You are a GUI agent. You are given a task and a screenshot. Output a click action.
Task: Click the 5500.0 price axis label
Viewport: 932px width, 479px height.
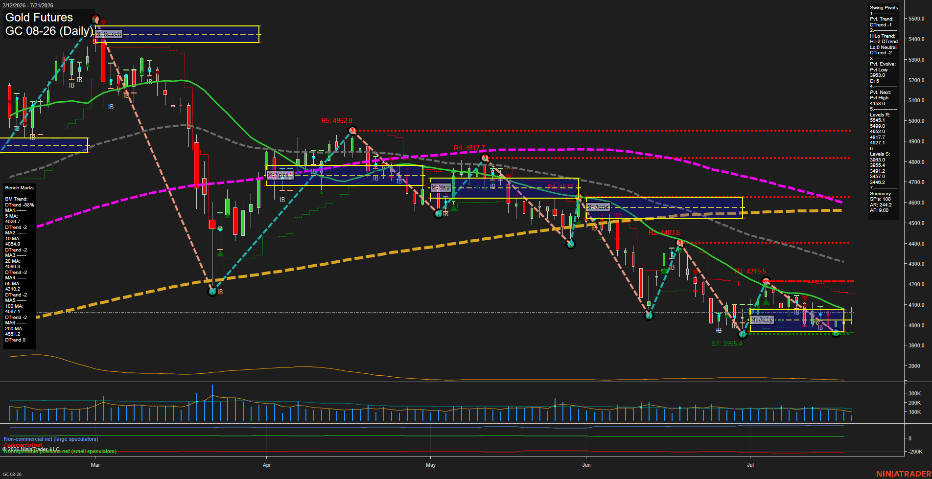[916, 19]
